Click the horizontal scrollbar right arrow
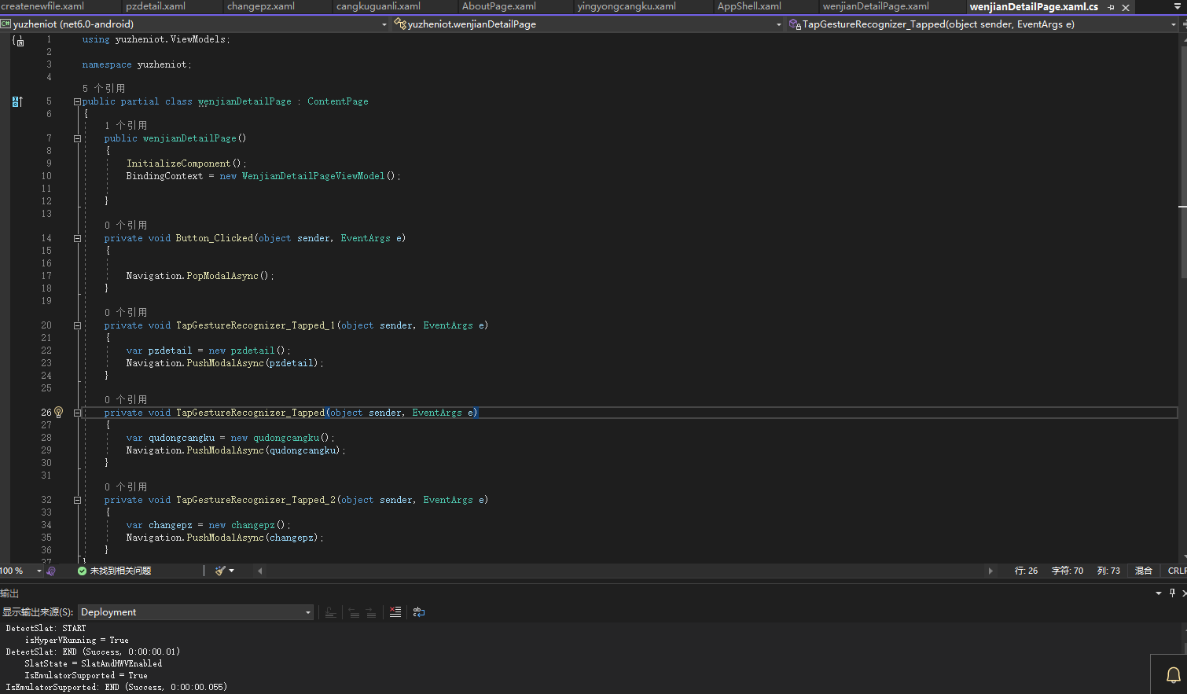This screenshot has width=1187, height=694. [990, 571]
